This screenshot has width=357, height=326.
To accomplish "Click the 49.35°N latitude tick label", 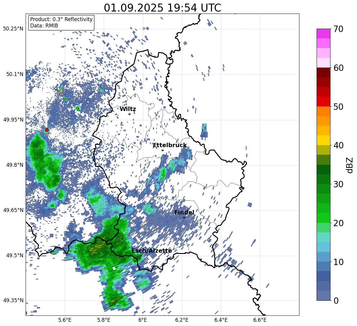I will [13, 300].
